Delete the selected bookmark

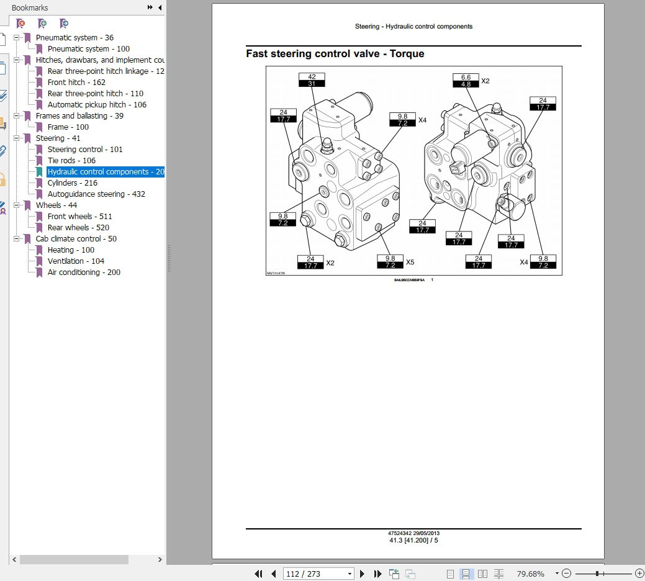coord(20,23)
